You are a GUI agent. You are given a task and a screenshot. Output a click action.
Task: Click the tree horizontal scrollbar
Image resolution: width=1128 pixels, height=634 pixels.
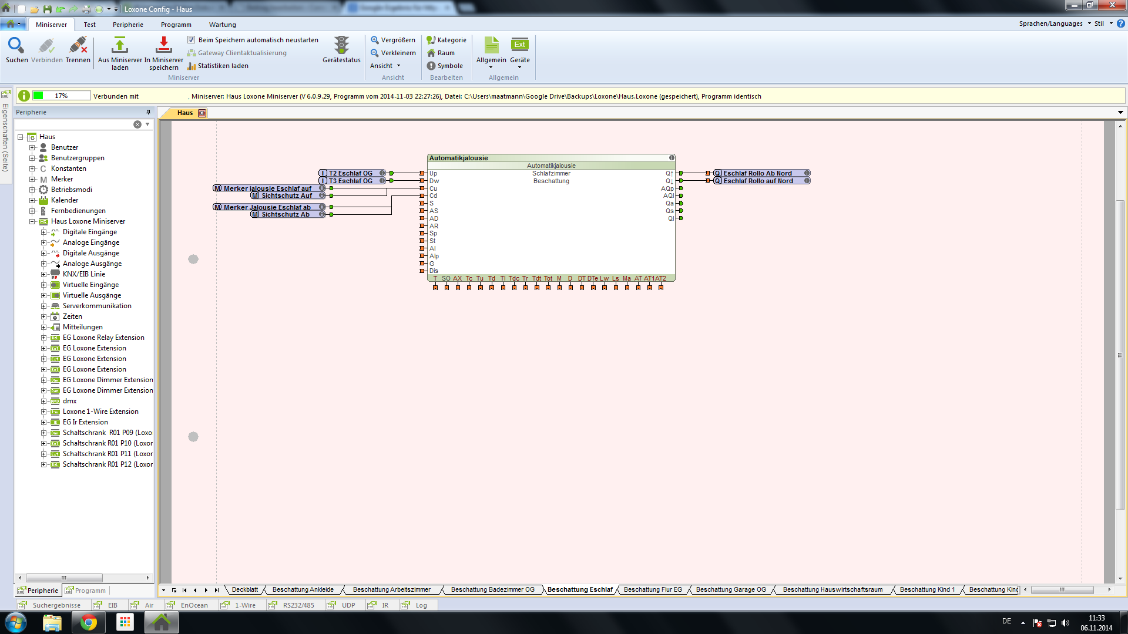pos(64,578)
